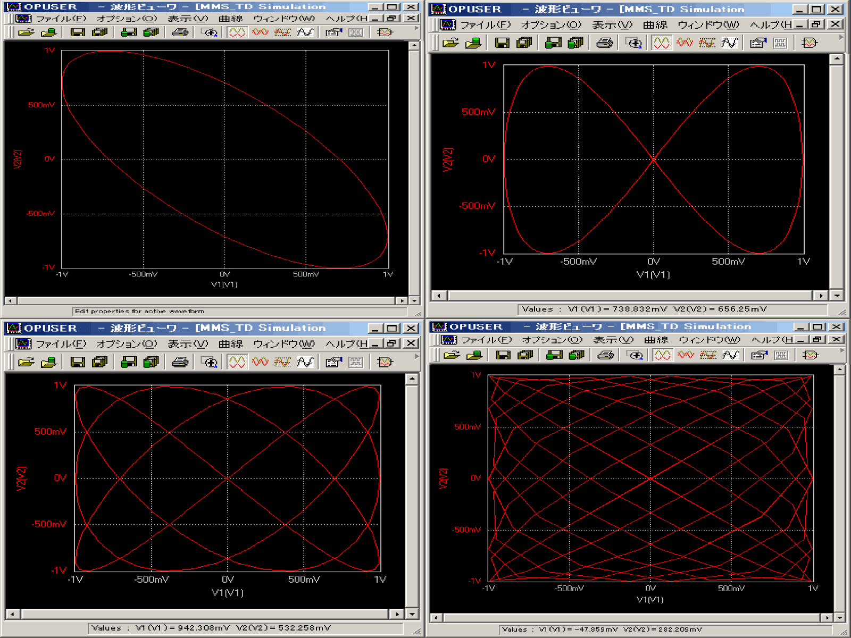Toggle the dashed waveform button in the window reading V1=942.308mV

(282, 362)
